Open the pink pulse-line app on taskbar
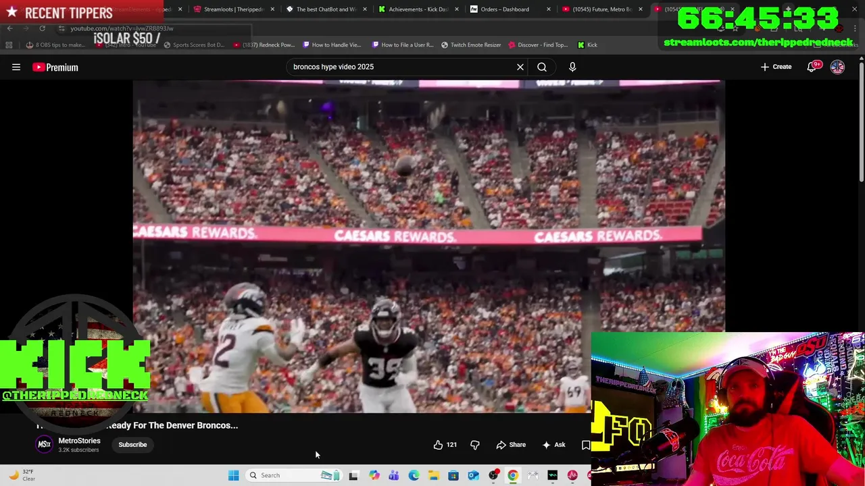 [572, 475]
